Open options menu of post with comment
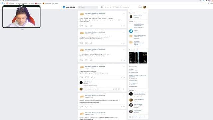Image resolution: width=213 pixels, height=120 pixels. pyautogui.click(x=124, y=67)
